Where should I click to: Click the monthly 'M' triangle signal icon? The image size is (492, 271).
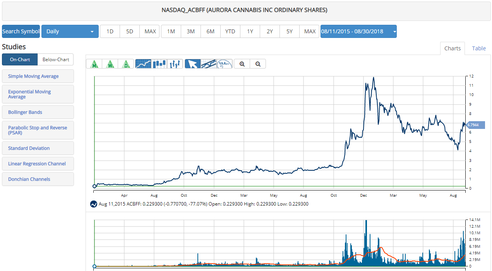(x=94, y=64)
